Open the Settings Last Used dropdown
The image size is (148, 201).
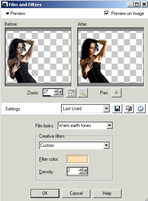click(x=86, y=109)
